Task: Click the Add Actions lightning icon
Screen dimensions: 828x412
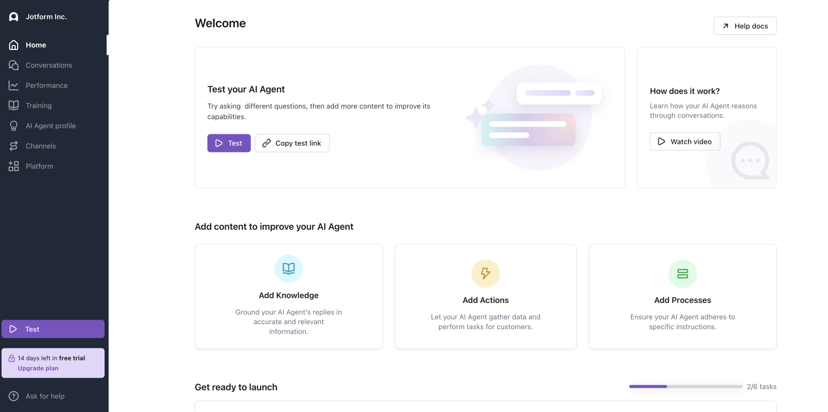Action: (485, 274)
